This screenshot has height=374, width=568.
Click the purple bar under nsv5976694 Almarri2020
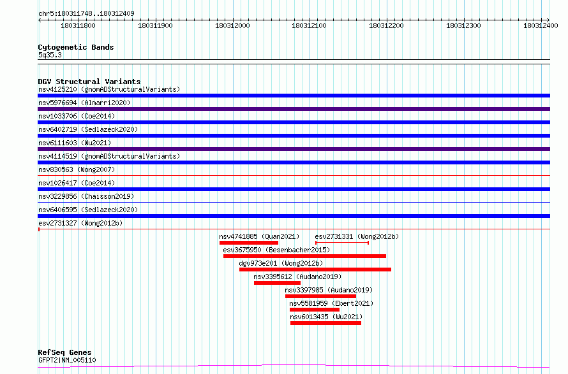click(x=294, y=109)
